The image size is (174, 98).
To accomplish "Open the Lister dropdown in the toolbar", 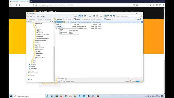I will tap(102, 16).
